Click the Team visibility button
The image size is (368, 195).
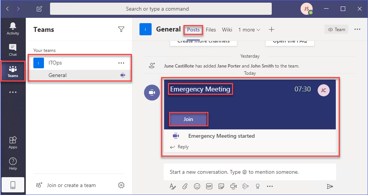[337, 30]
